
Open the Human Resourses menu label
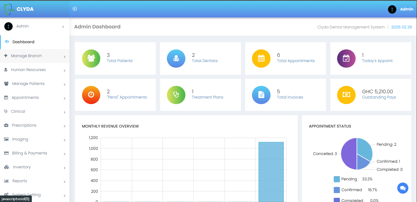pyautogui.click(x=28, y=70)
